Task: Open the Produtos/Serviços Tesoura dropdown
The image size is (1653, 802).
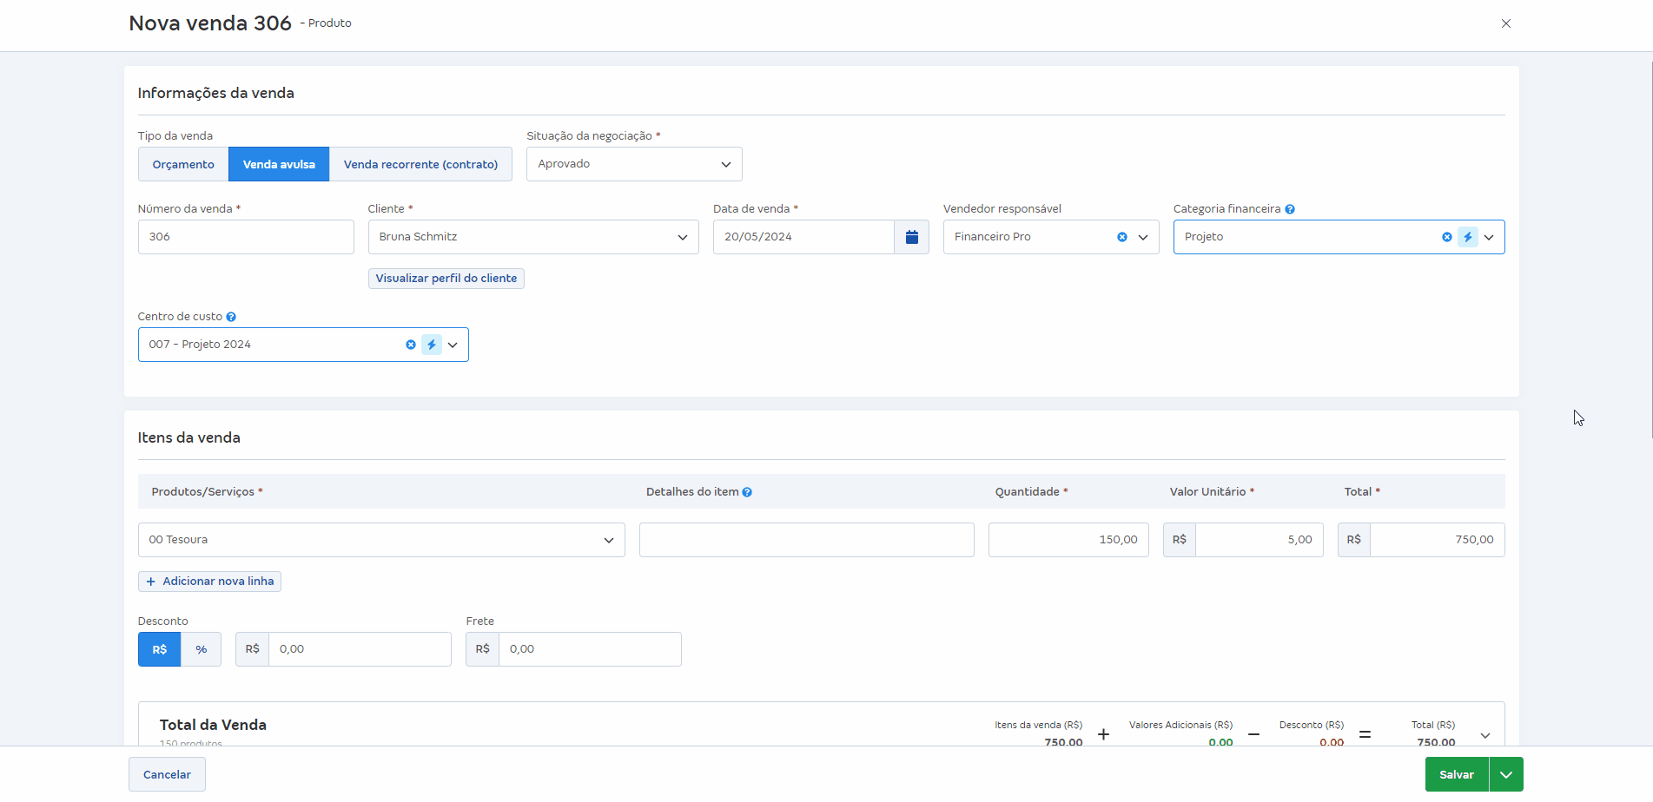Action: click(608, 540)
